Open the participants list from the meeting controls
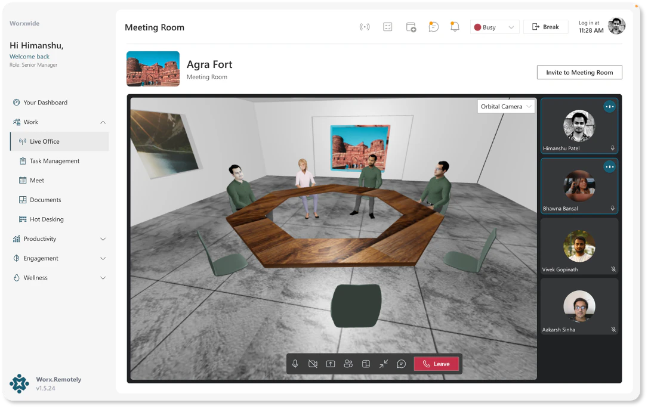 [x=348, y=363]
